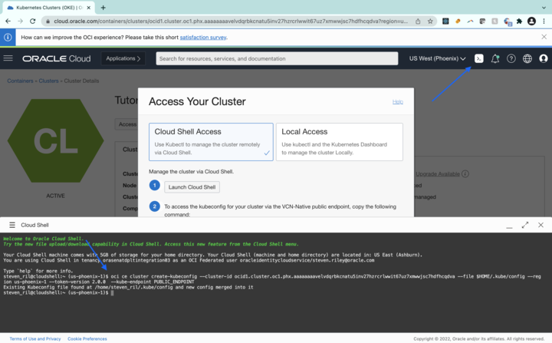Click the Launch Cloud Shell button
This screenshot has height=343, width=552.
tap(192, 187)
